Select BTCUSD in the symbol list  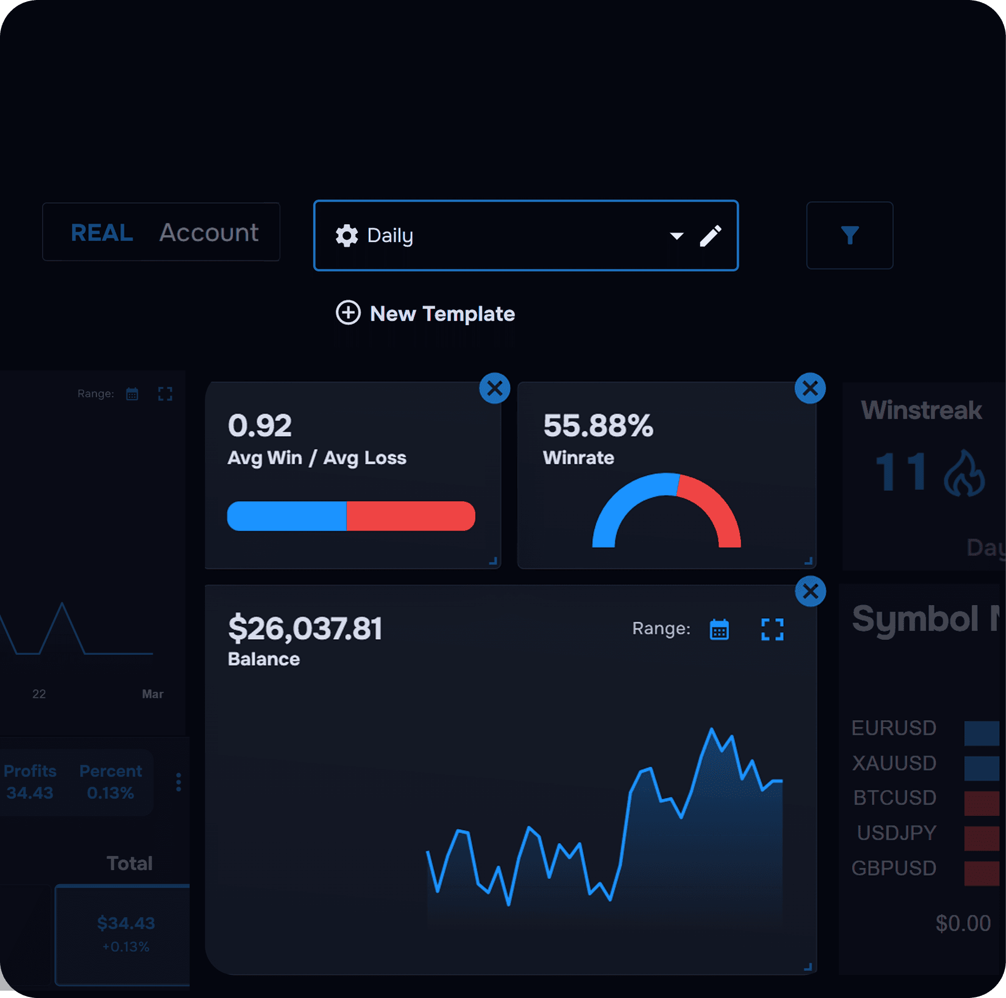894,798
